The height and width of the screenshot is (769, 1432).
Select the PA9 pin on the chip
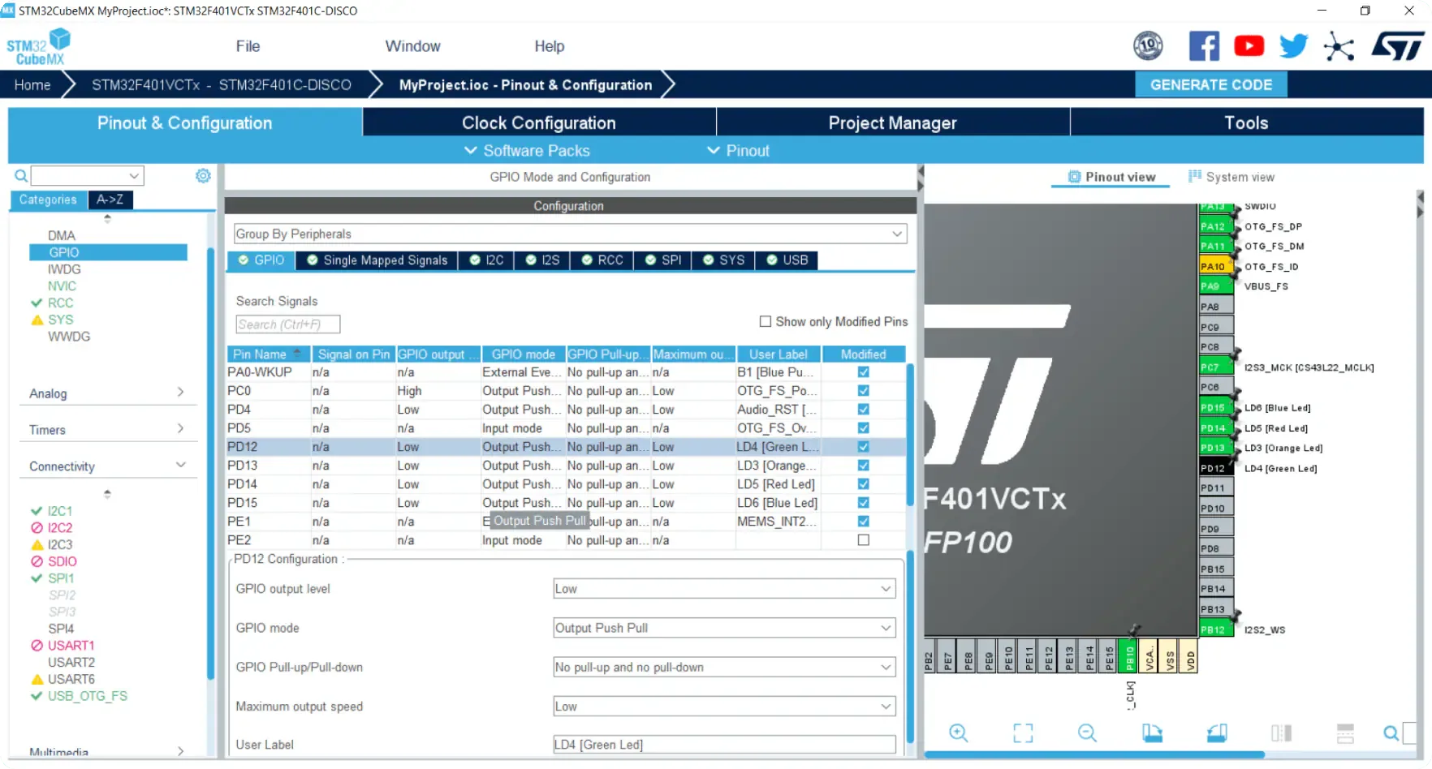(x=1215, y=286)
